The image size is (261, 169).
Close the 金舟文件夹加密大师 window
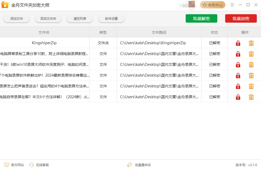(256, 5)
